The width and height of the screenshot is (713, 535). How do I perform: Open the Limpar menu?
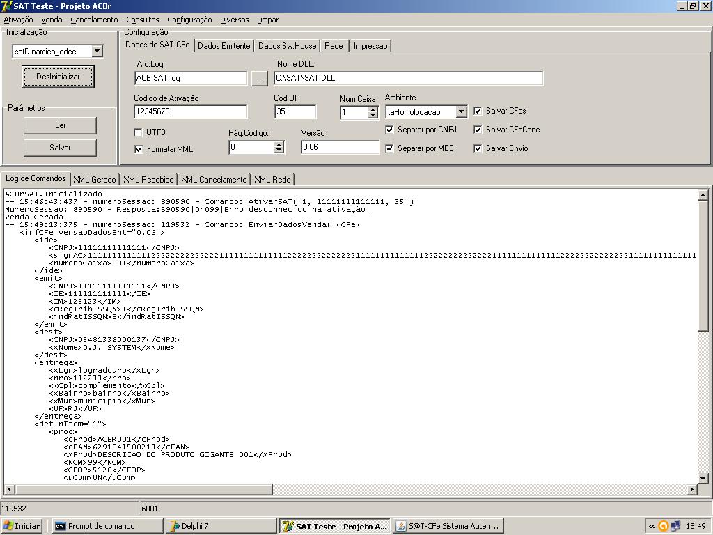267,20
